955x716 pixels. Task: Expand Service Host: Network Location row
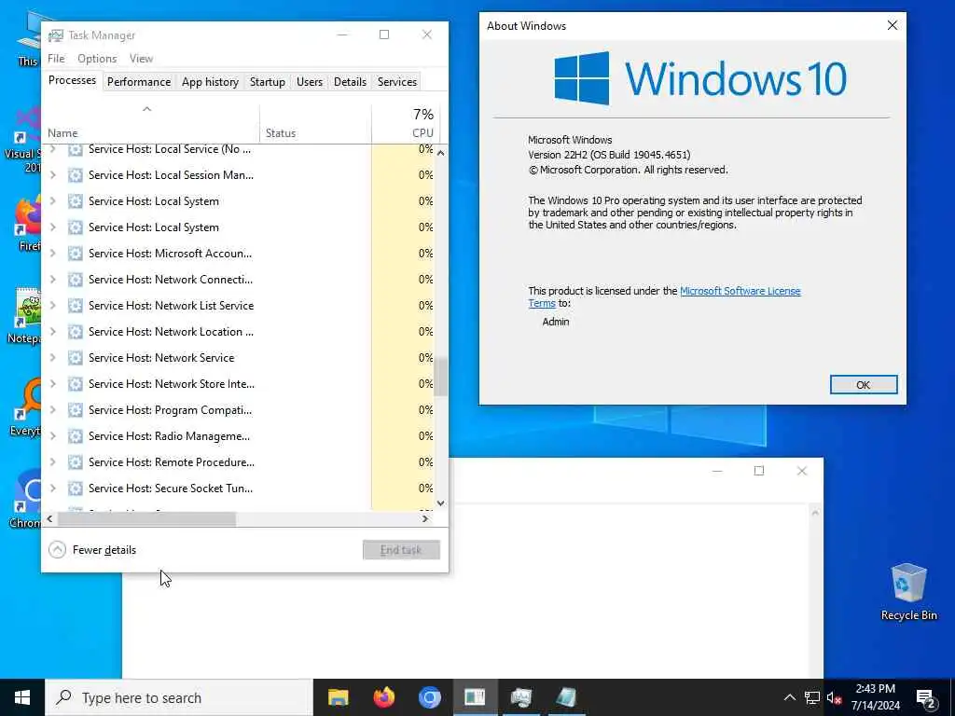pyautogui.click(x=53, y=332)
